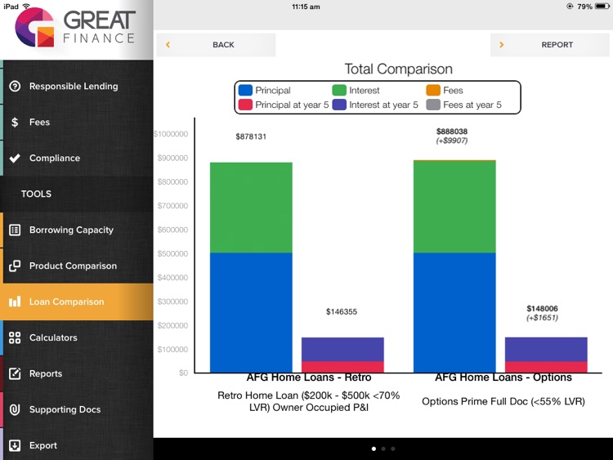Click the $146355 year 5 value label
The image size is (613, 460).
pos(342,311)
